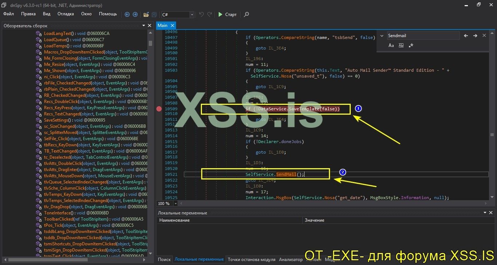Click the SendMail call on line 10521

click(x=286, y=174)
